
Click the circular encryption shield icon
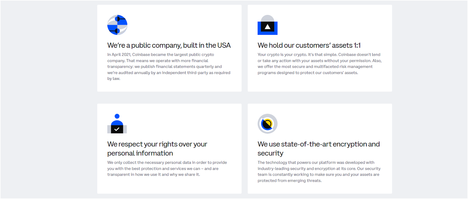[x=267, y=124]
